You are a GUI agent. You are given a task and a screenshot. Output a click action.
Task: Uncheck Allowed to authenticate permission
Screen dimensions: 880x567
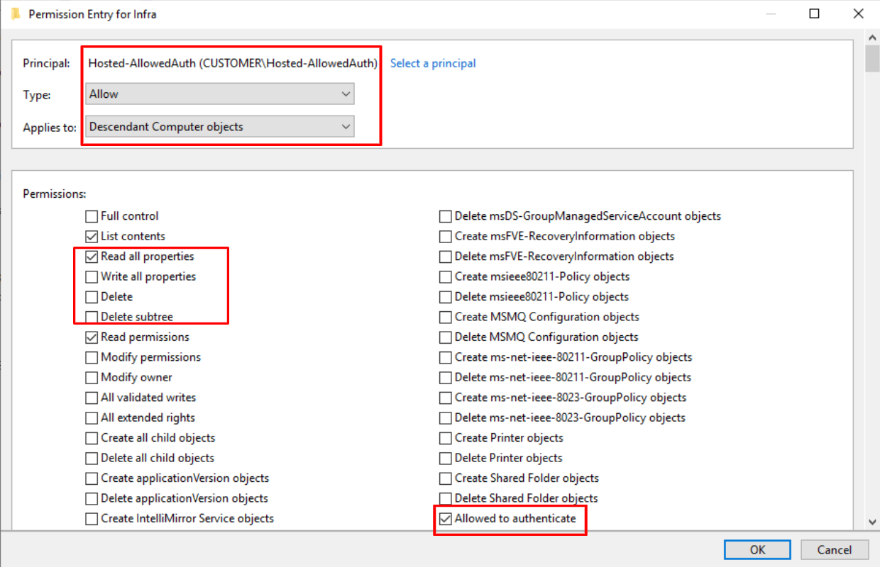point(446,519)
